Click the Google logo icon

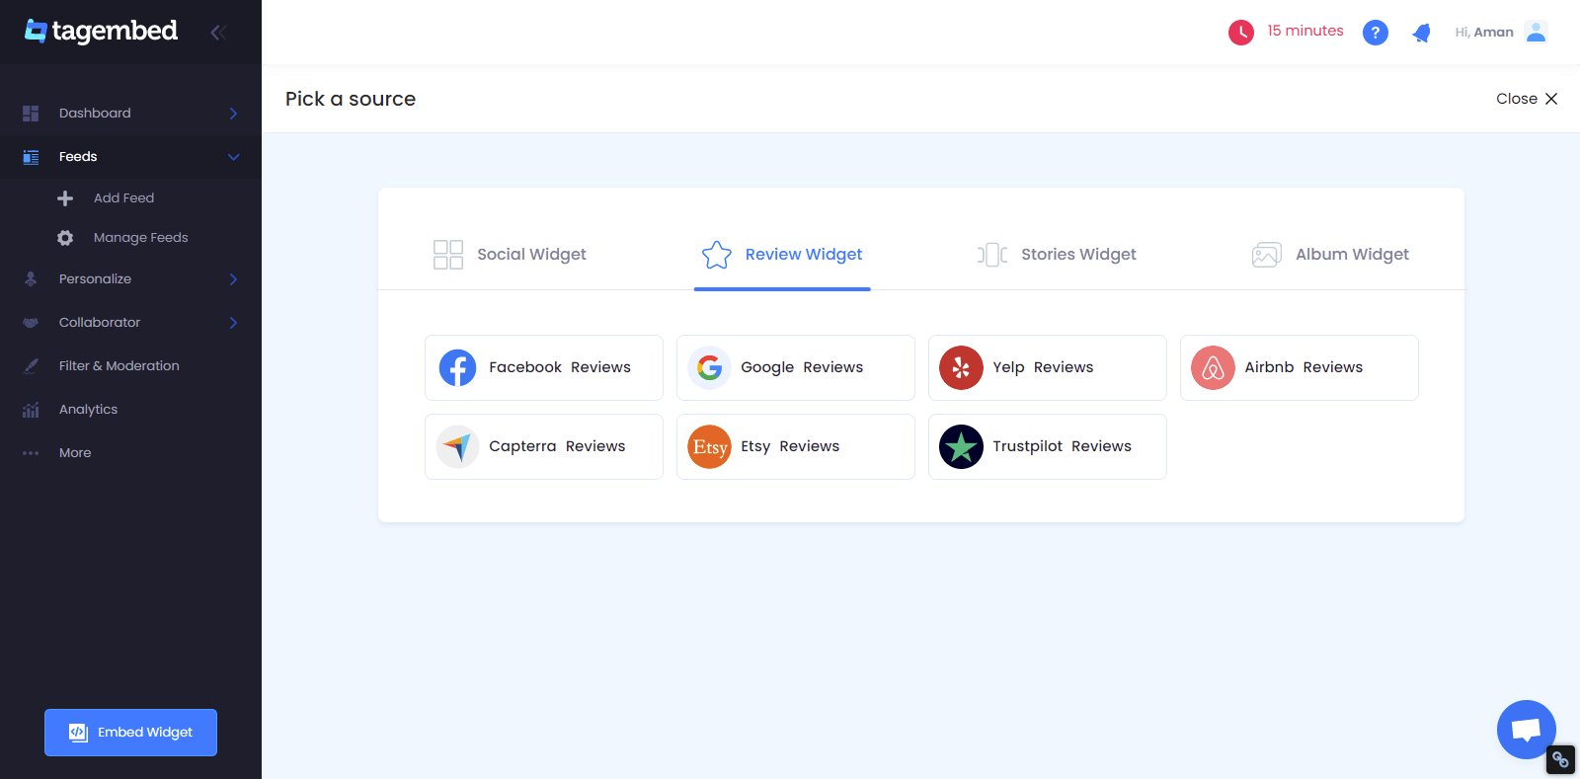[x=709, y=367]
